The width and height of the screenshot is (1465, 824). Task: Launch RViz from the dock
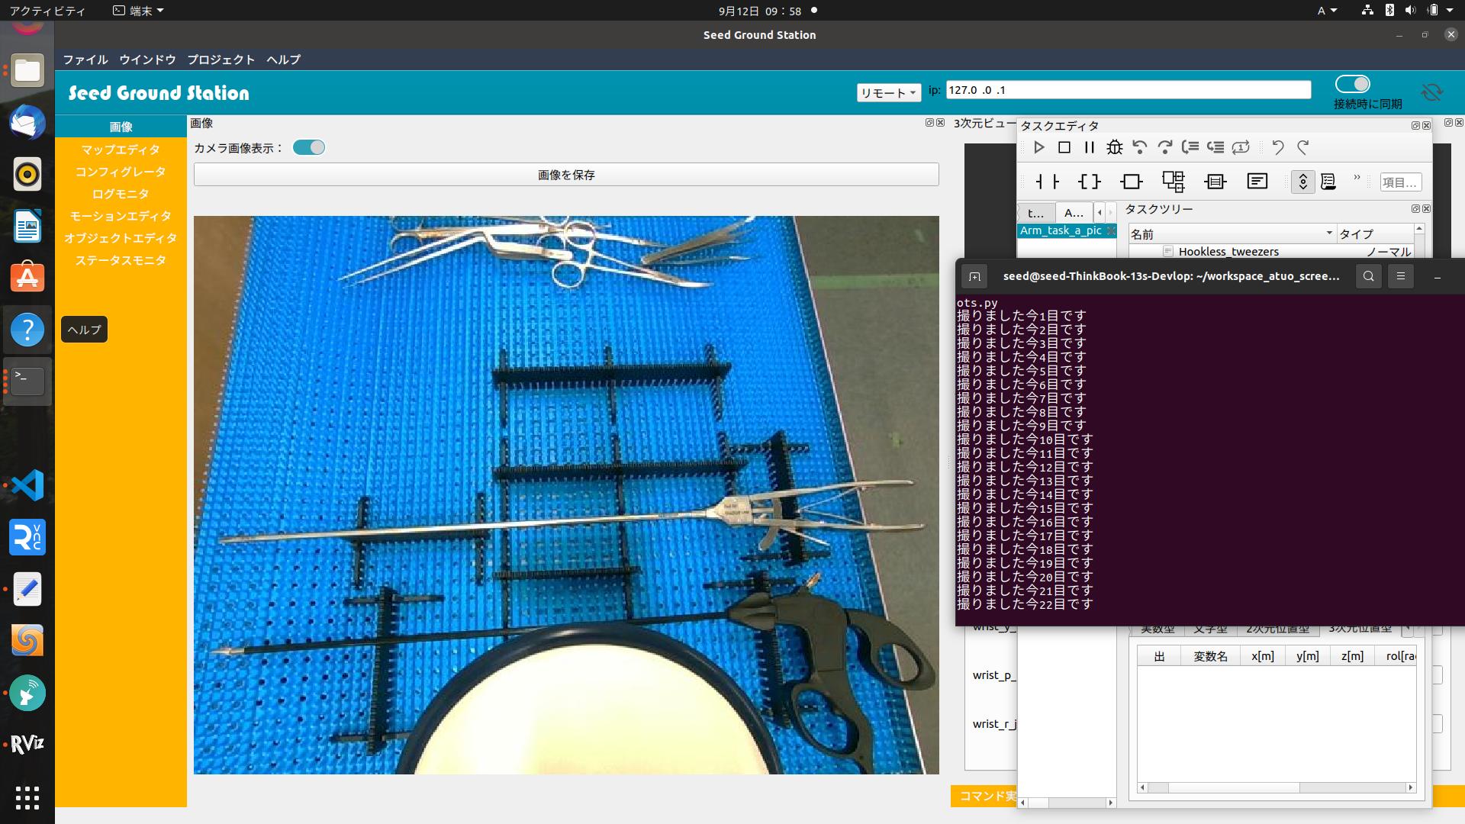coord(27,745)
